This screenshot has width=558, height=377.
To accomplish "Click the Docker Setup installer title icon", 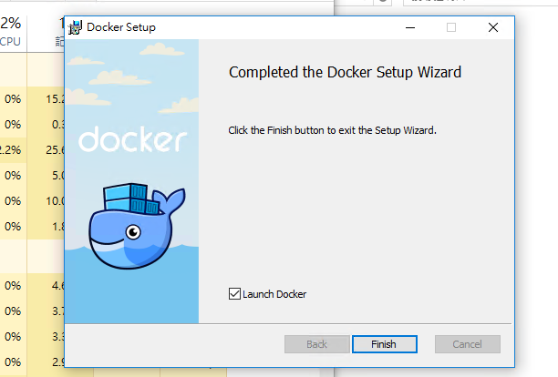I will point(75,27).
